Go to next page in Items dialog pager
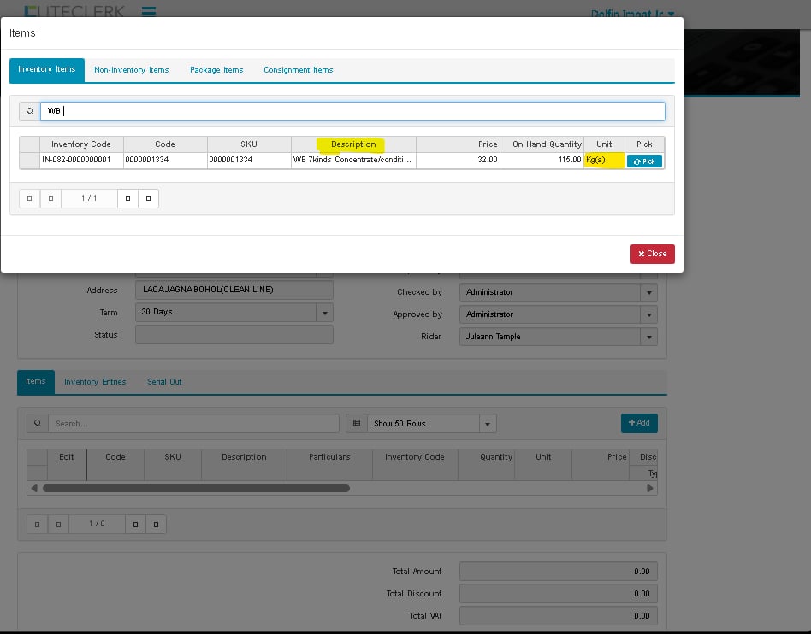Viewport: 811px width, 634px height. pyautogui.click(x=127, y=198)
